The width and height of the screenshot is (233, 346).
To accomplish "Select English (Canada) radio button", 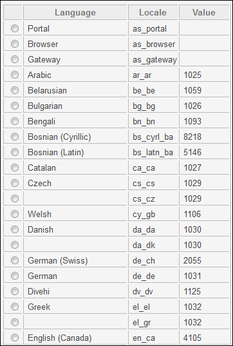I will click(x=15, y=338).
